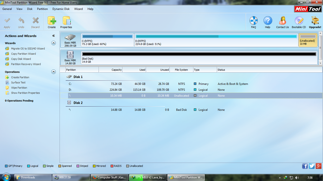Screen dimensions: 323x181
Task: Click the Create partition toolbar icon
Action: pyautogui.click(x=52, y=21)
